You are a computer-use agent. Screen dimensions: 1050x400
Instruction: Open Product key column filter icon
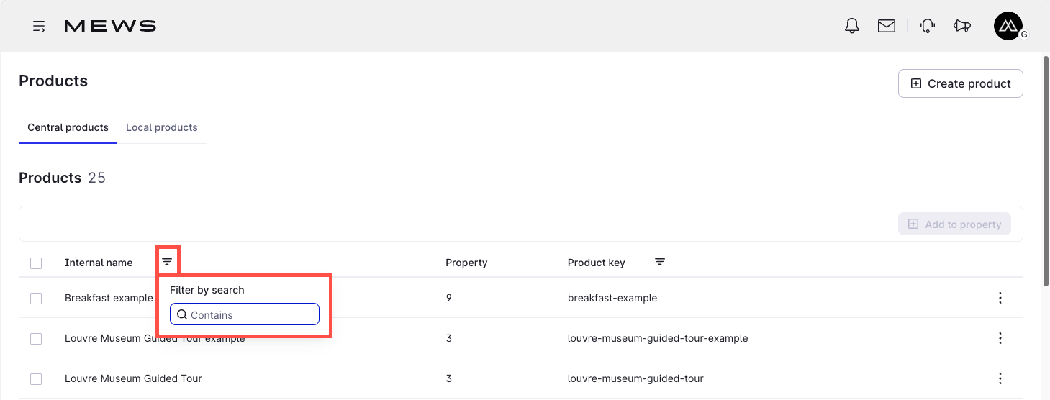[x=660, y=262]
